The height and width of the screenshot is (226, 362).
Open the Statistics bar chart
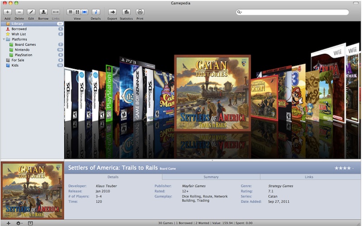(x=126, y=12)
